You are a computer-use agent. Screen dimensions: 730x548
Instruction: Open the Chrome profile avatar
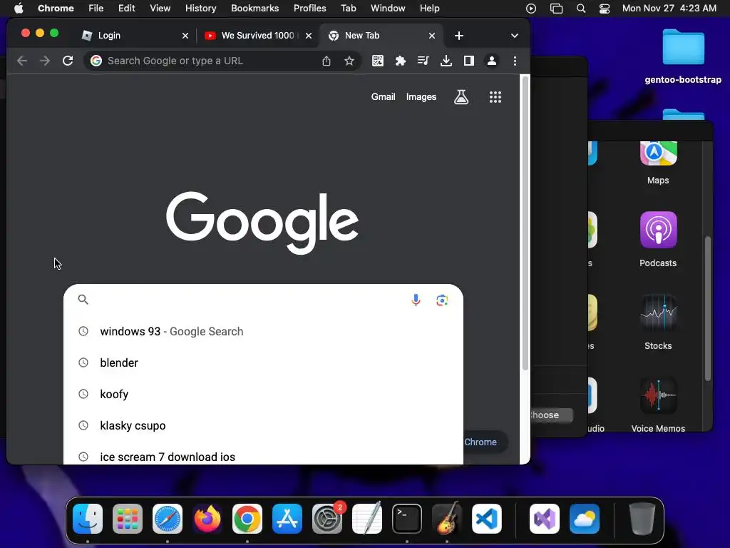492,61
